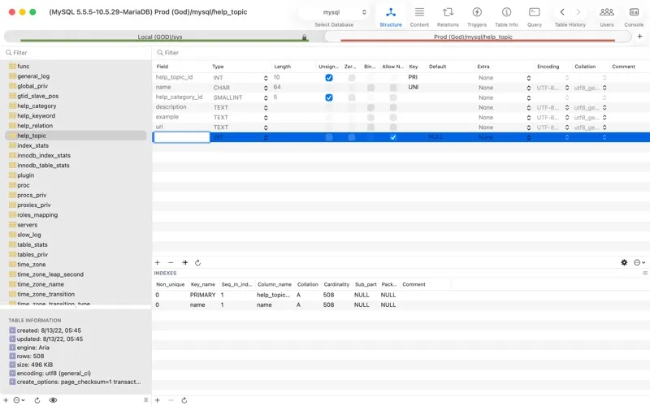
Task: Go forward in Table History
Action: pyautogui.click(x=578, y=12)
